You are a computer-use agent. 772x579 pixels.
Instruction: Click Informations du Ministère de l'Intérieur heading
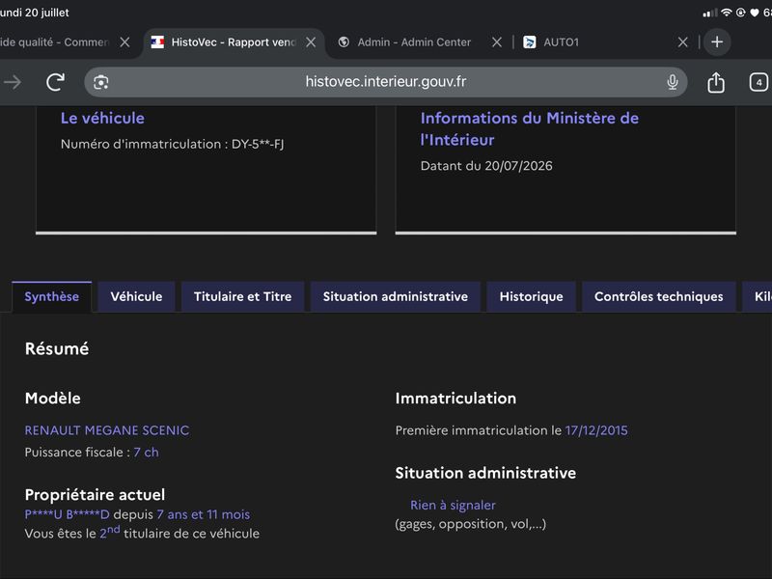pyautogui.click(x=529, y=129)
